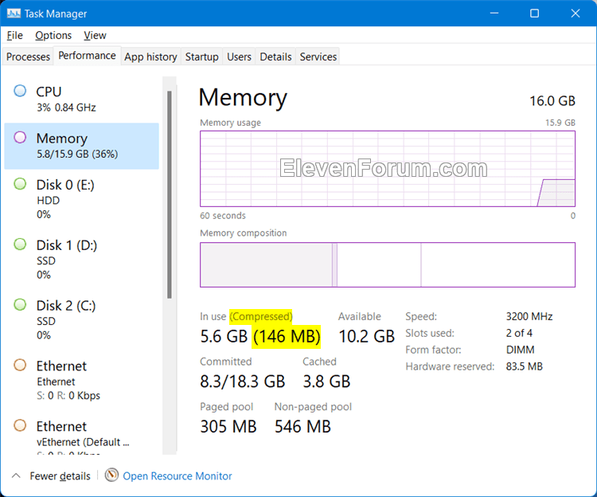
Task: Open Resource Monitor link
Action: coord(177,476)
